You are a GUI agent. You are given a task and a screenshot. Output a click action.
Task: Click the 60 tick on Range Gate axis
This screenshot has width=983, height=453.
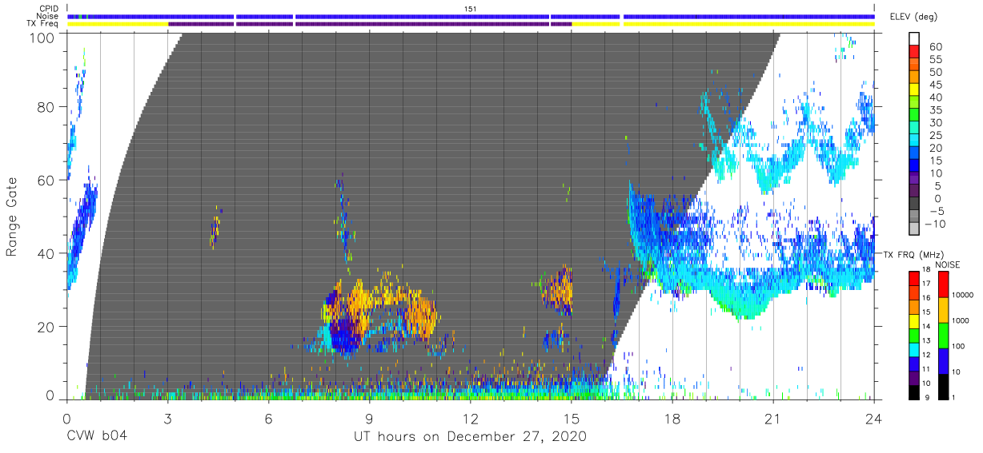point(45,180)
